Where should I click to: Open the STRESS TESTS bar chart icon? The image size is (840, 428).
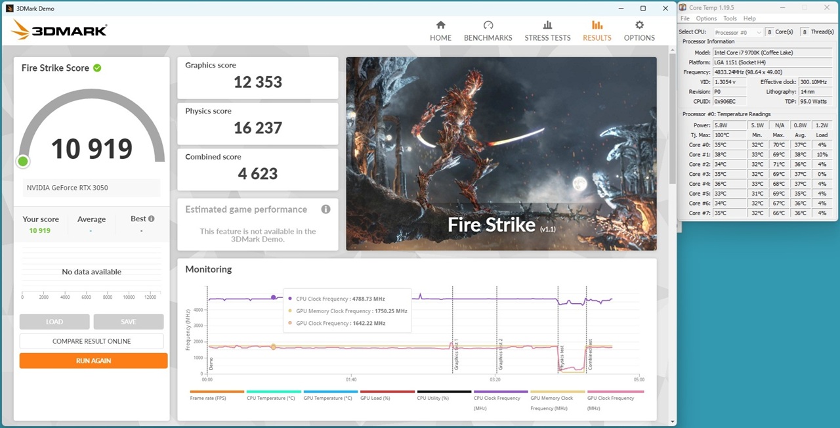[547, 25]
